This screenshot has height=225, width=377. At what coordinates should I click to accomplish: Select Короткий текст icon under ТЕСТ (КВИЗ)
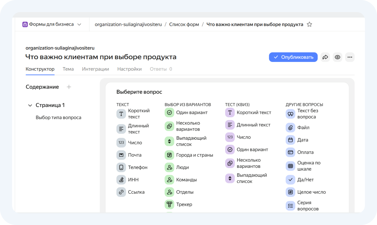tap(230, 112)
